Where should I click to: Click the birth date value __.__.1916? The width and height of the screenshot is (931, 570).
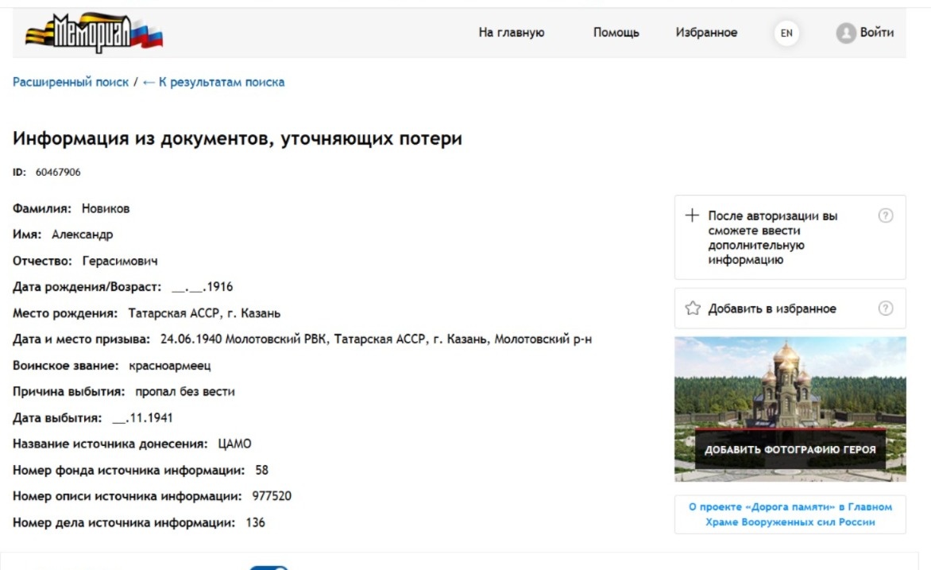(x=203, y=287)
